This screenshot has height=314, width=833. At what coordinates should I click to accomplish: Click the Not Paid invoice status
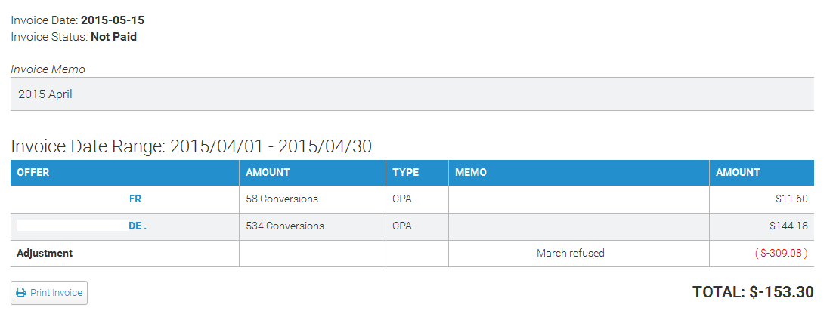point(113,36)
